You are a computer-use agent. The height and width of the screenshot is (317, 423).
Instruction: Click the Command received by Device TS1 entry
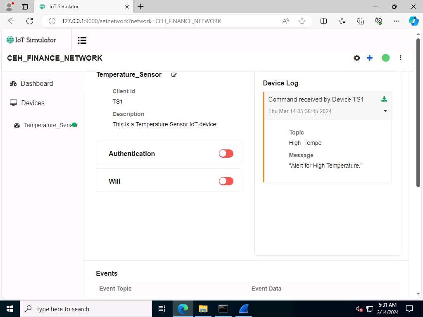[x=316, y=99]
